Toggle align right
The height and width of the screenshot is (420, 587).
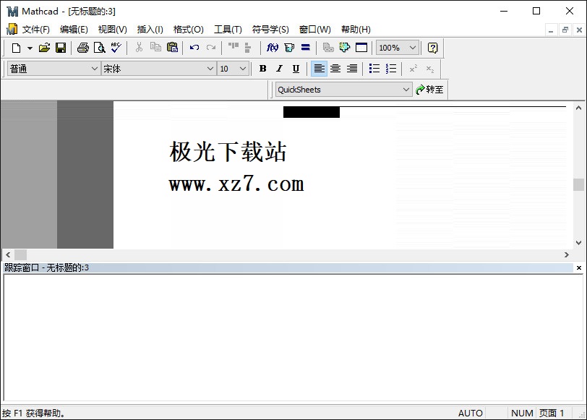click(x=352, y=69)
